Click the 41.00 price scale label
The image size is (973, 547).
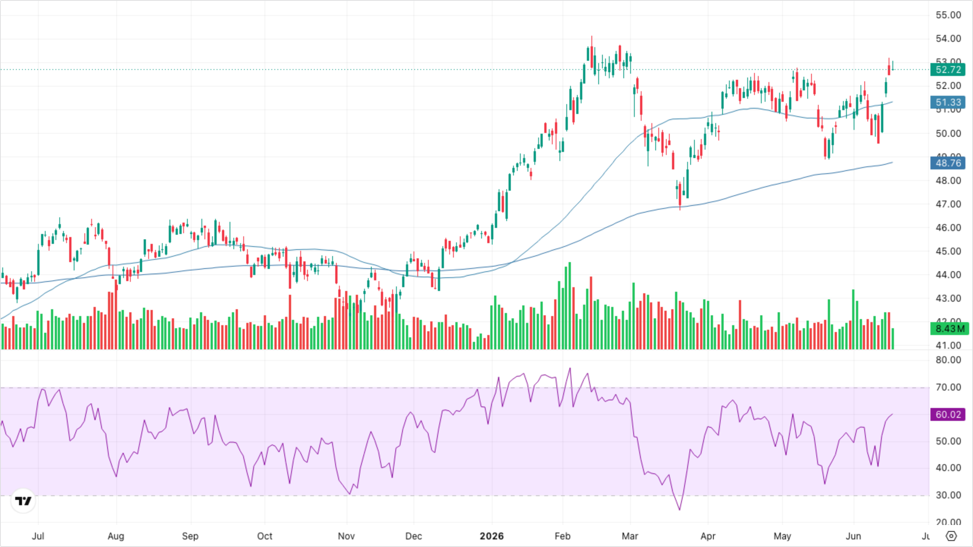coord(948,345)
